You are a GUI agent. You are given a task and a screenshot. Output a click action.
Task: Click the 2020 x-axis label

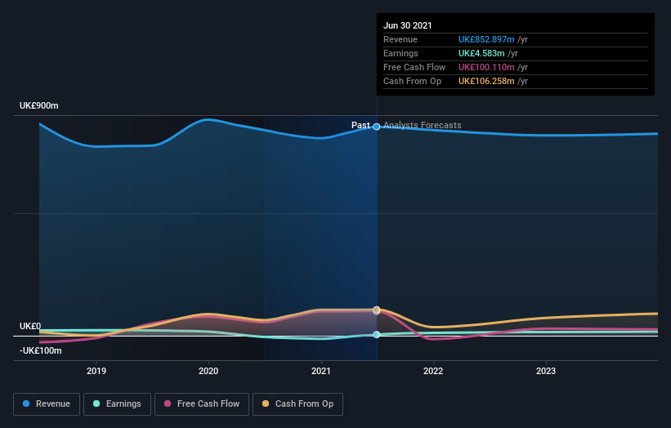(208, 371)
